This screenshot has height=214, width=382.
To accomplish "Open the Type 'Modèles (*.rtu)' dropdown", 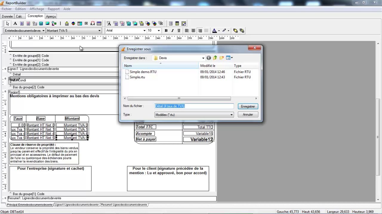I will pyautogui.click(x=231, y=115).
